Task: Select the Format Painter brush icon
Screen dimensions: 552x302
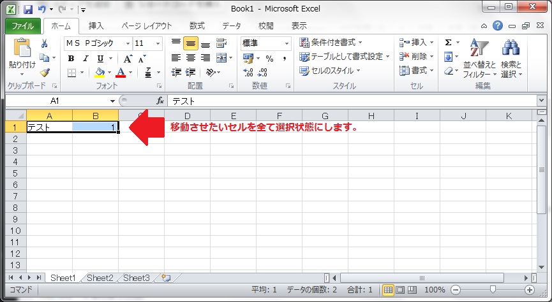Action: 45,73
